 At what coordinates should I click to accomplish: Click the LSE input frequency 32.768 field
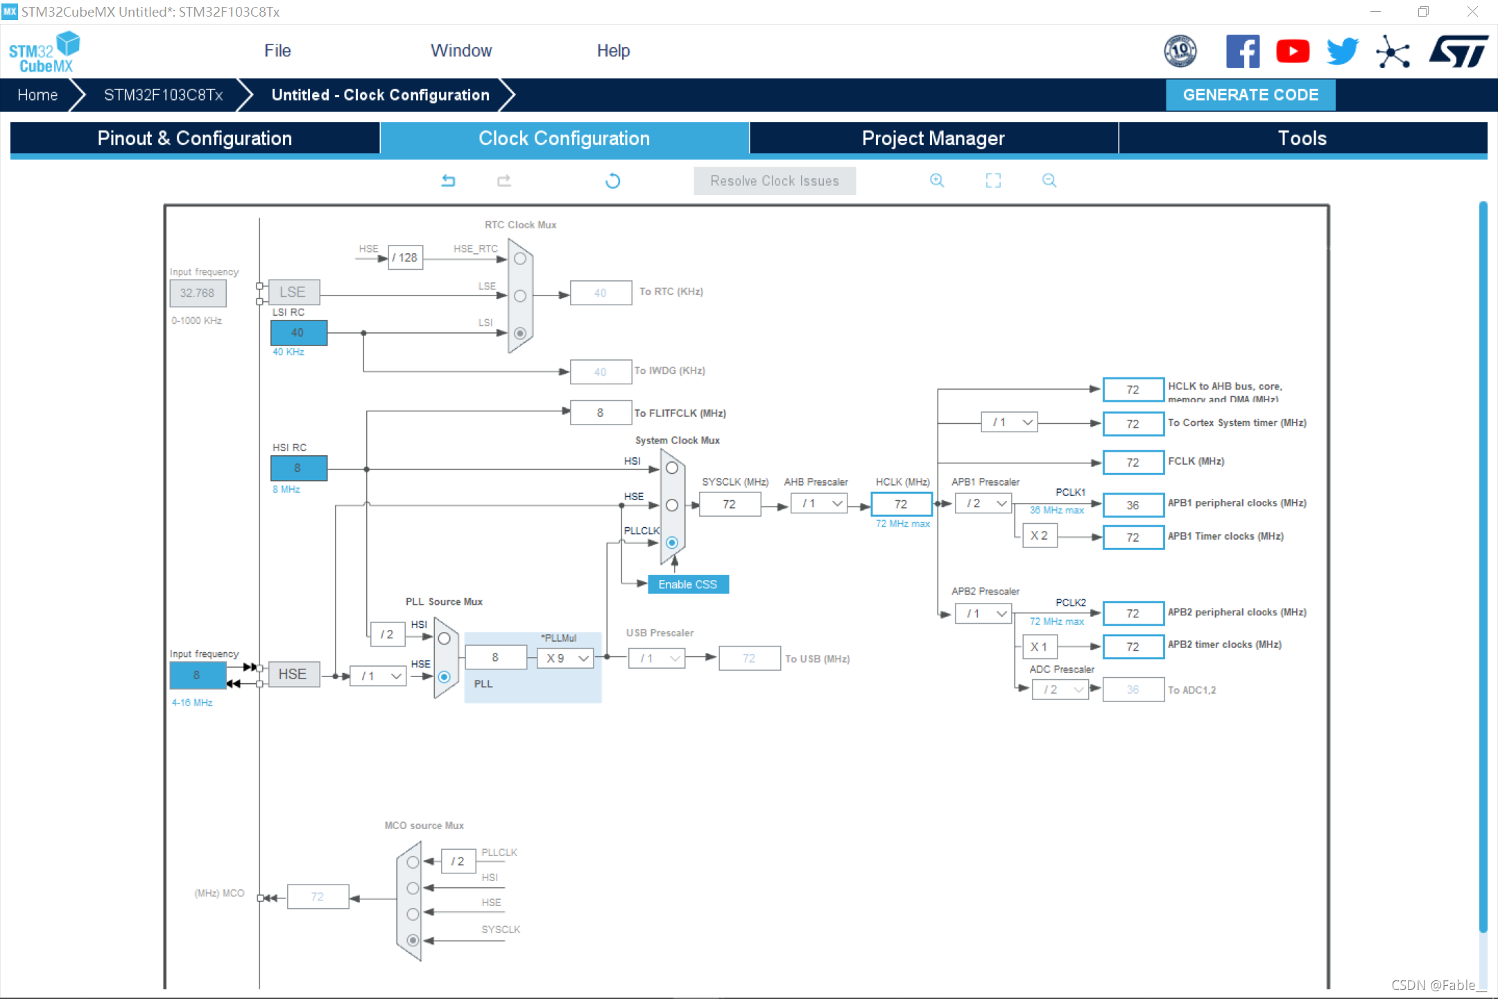(x=198, y=293)
